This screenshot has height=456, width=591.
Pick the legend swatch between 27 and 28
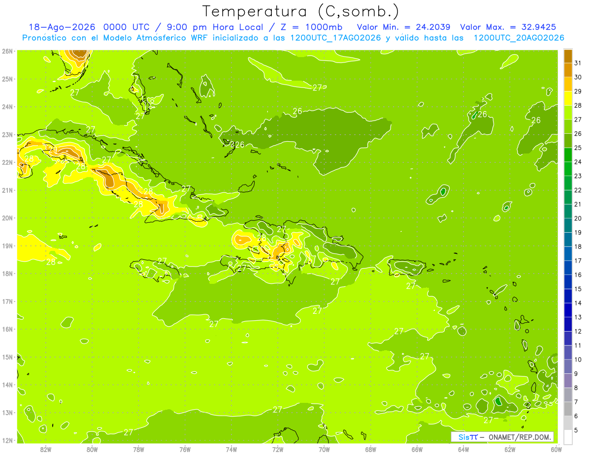pos(568,113)
